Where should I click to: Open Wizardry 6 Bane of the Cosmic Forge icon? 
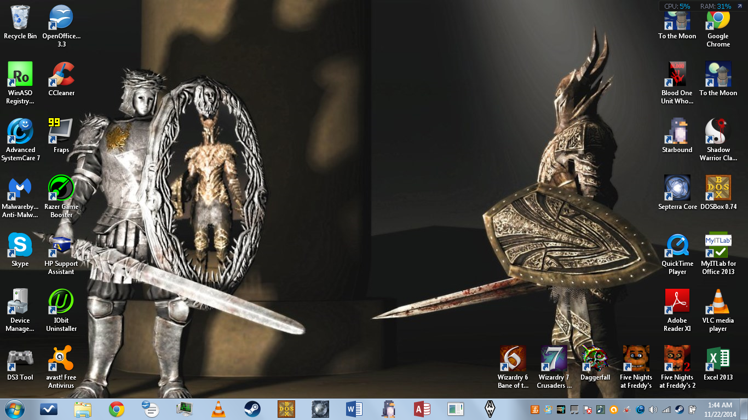(513, 367)
